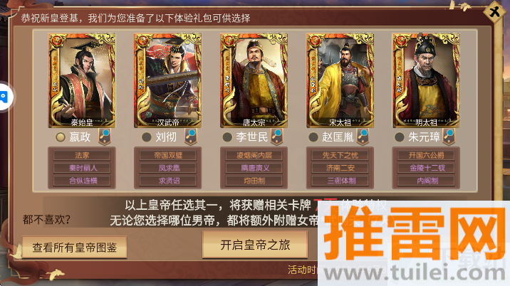The height and width of the screenshot is (286, 510).
Task: Select the 李世民 radio button
Action: 227,137
